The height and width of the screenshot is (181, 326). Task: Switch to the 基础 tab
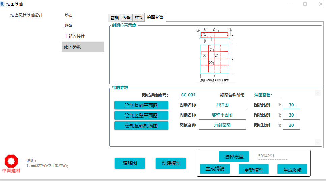115,18
